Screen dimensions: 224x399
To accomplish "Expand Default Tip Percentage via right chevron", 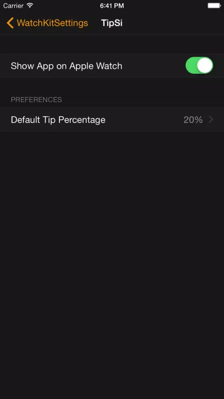I will [x=210, y=119].
